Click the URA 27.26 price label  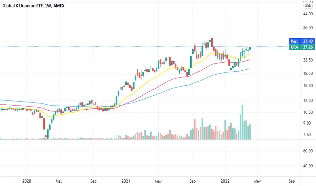302,47
